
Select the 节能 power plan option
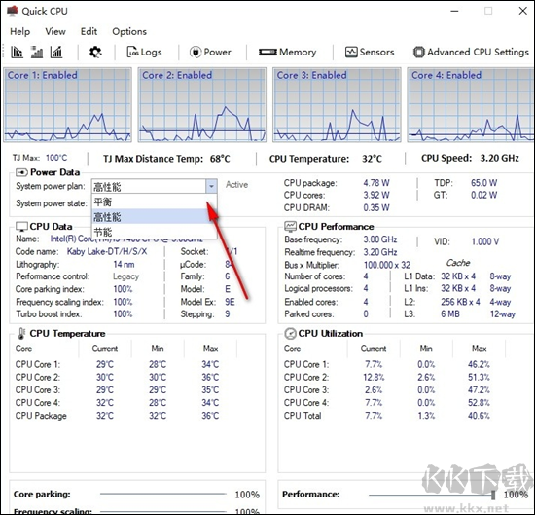coord(155,232)
